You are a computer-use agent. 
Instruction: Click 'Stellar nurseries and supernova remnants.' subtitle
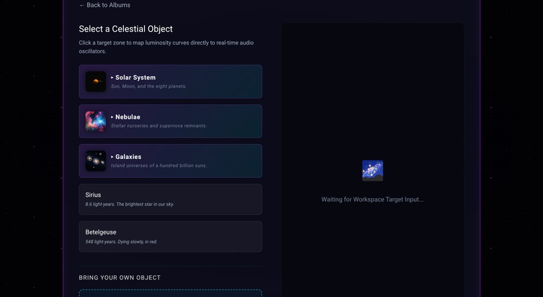(158, 126)
